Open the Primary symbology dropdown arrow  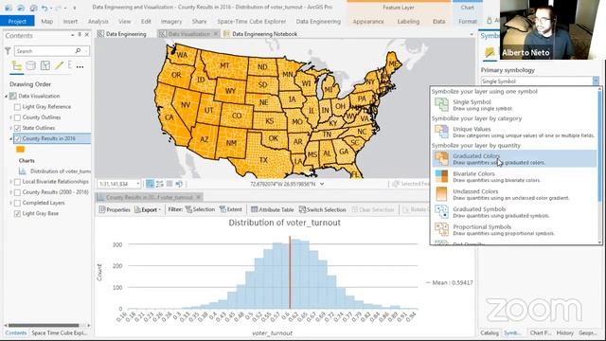click(596, 81)
